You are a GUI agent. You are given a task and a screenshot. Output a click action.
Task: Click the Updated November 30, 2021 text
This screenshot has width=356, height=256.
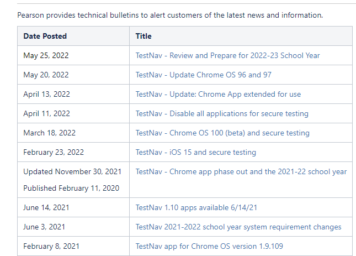(x=72, y=171)
